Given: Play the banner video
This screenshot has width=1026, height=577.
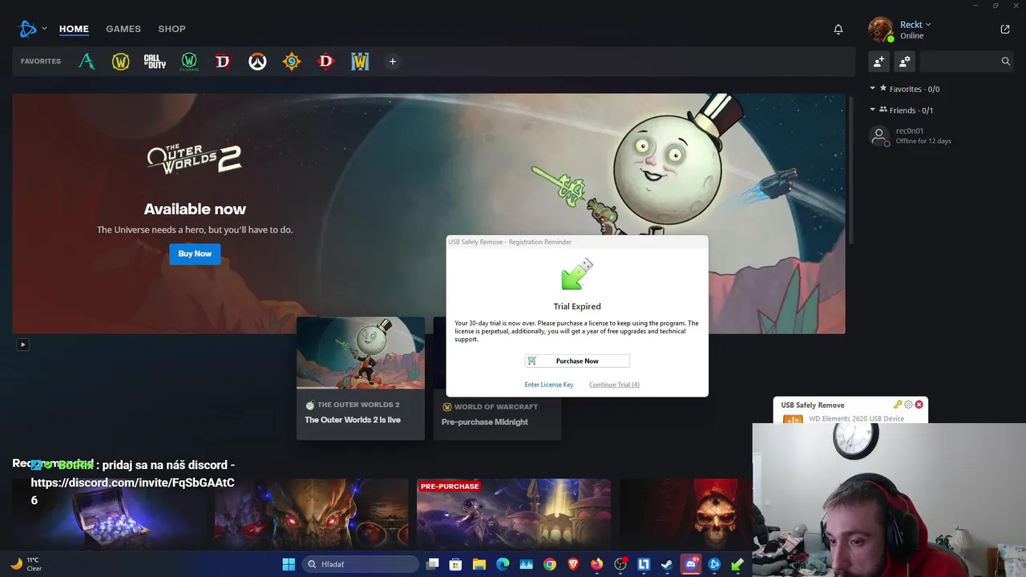Looking at the screenshot, I should click(22, 345).
